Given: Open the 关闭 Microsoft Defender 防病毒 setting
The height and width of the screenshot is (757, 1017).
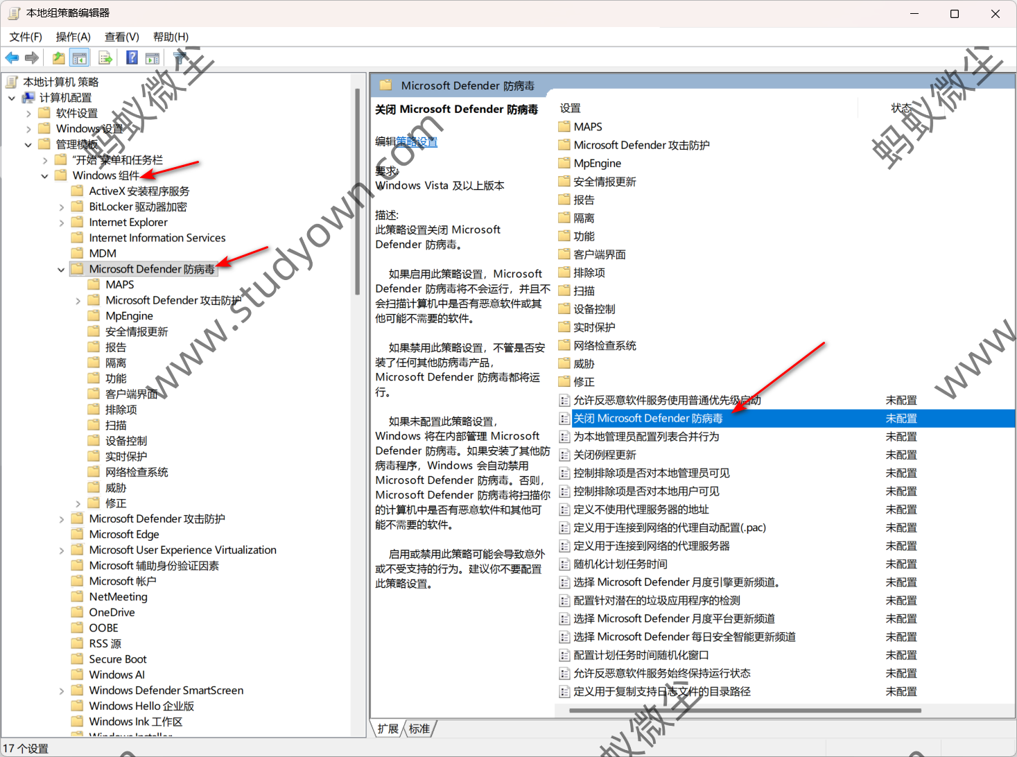Looking at the screenshot, I should (648, 418).
